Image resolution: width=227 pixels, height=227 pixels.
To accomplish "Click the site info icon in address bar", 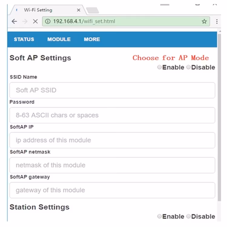I will (x=48, y=21).
